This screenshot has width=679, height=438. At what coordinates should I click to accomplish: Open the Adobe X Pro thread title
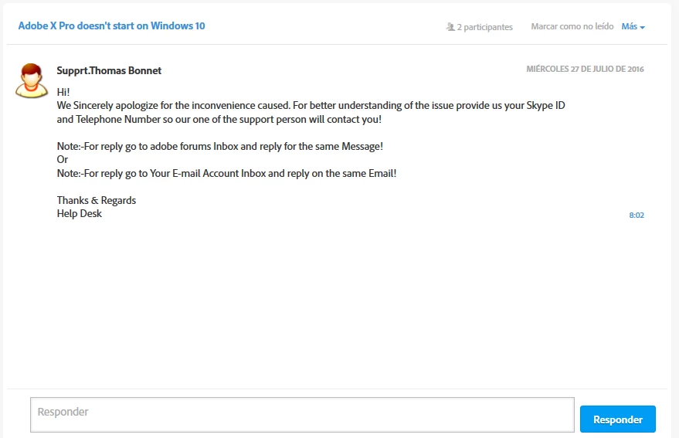click(x=111, y=25)
